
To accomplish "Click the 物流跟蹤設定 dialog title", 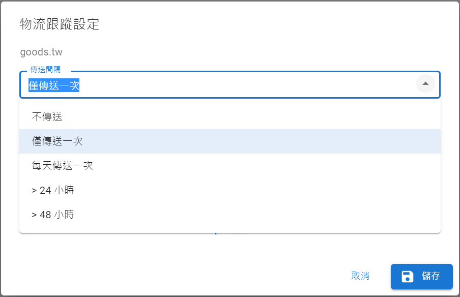I will click(60, 24).
